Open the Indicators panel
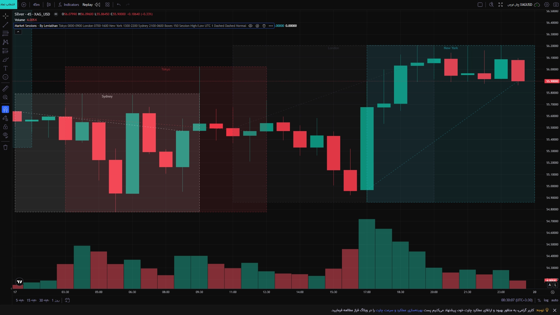This screenshot has height=315, width=560. pos(68,5)
